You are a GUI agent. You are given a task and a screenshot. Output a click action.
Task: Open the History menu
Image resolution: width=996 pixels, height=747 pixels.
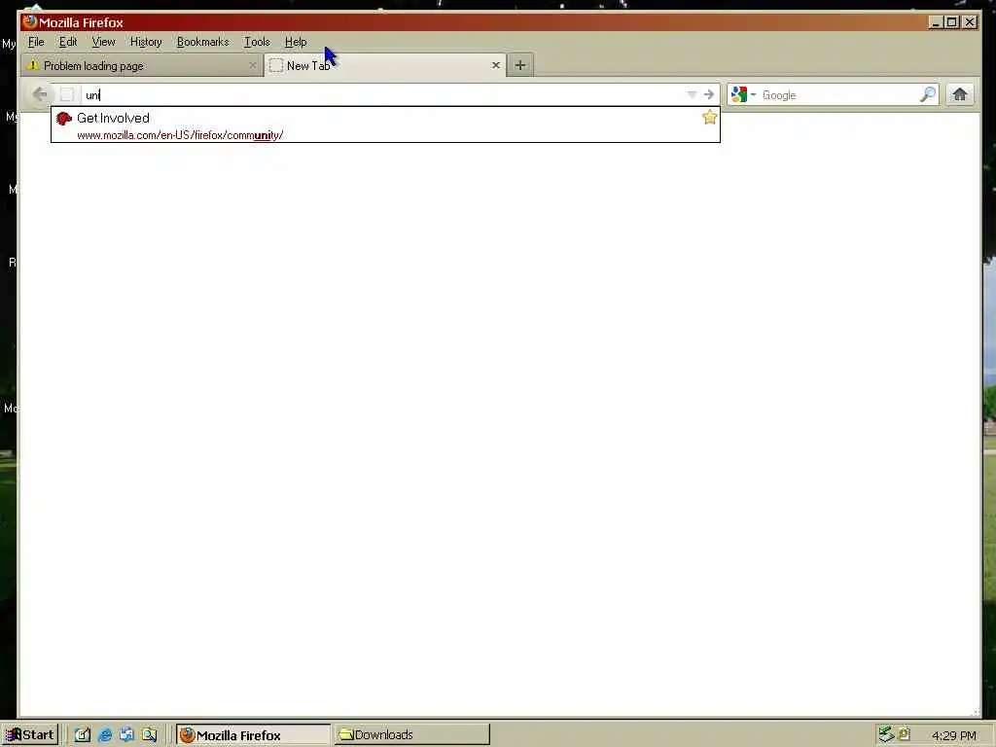point(146,42)
